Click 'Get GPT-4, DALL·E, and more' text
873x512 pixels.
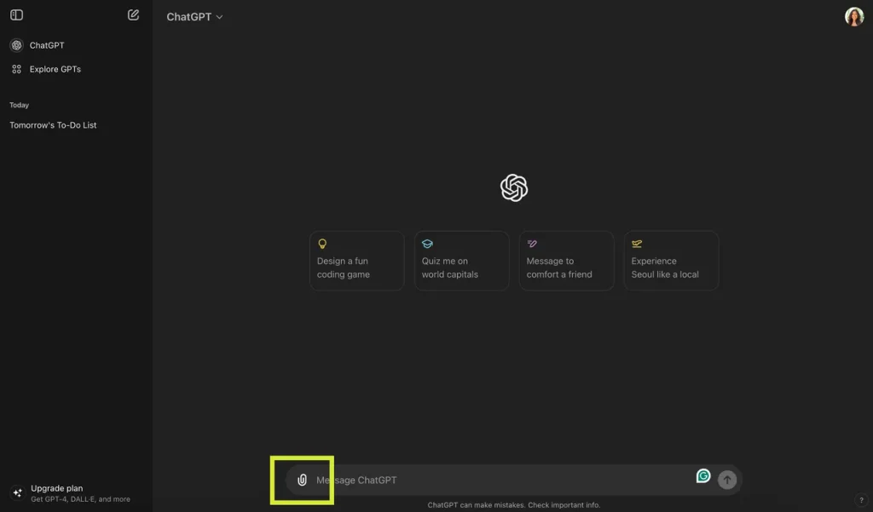coord(80,499)
